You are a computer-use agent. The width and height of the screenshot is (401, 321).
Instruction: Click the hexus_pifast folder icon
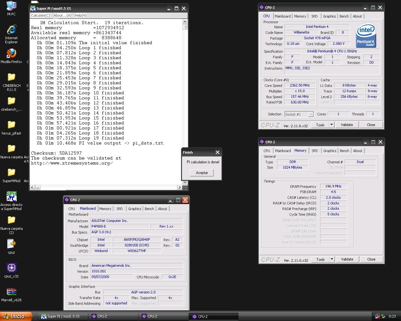tap(11, 128)
